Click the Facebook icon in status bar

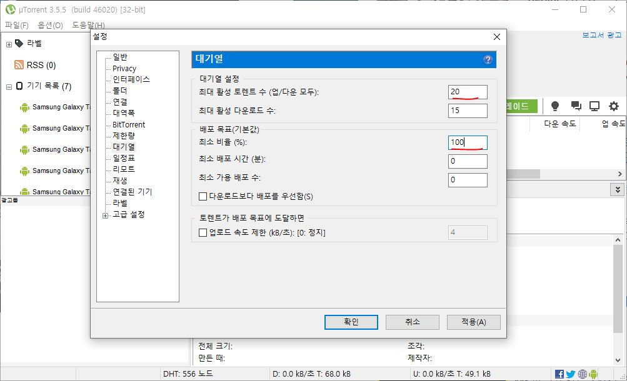tap(559, 374)
